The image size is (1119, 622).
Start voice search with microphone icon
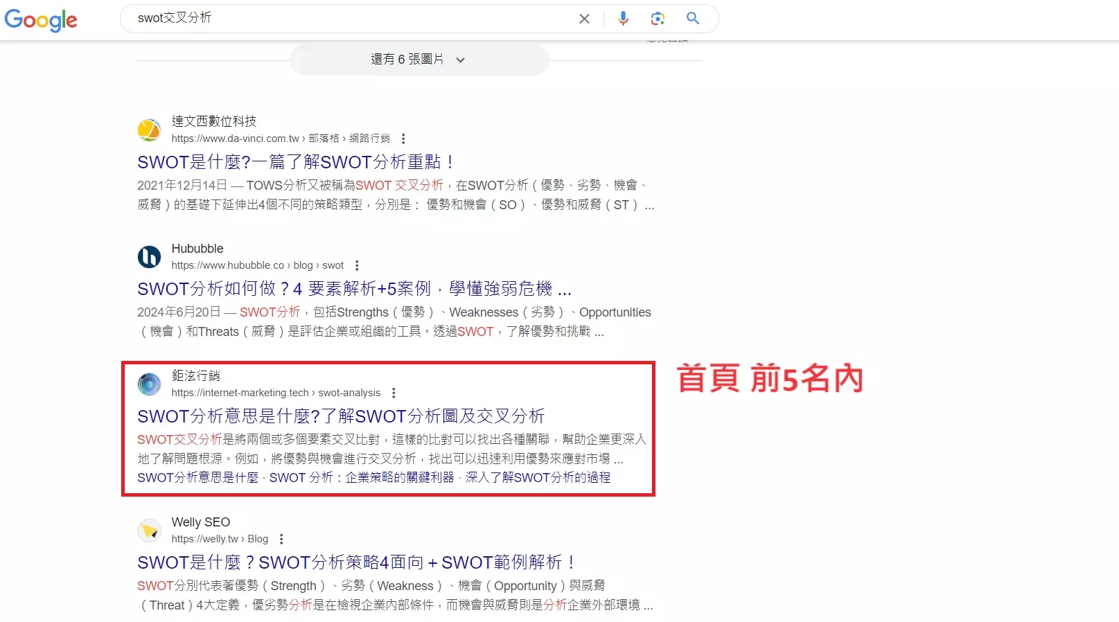(623, 19)
